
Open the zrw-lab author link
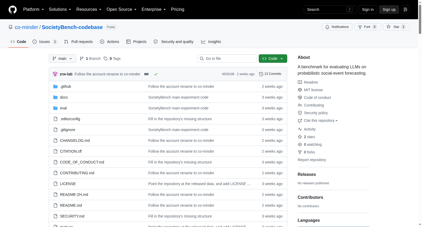[66, 74]
